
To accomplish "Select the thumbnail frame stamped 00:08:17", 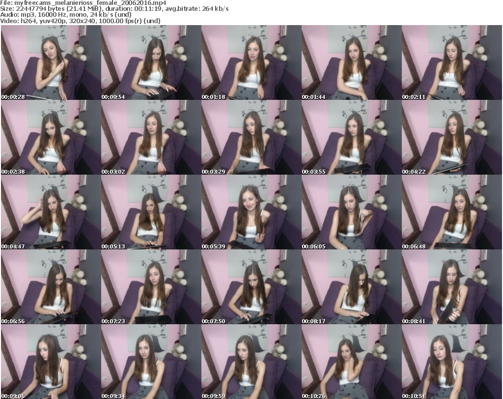I will [x=351, y=287].
